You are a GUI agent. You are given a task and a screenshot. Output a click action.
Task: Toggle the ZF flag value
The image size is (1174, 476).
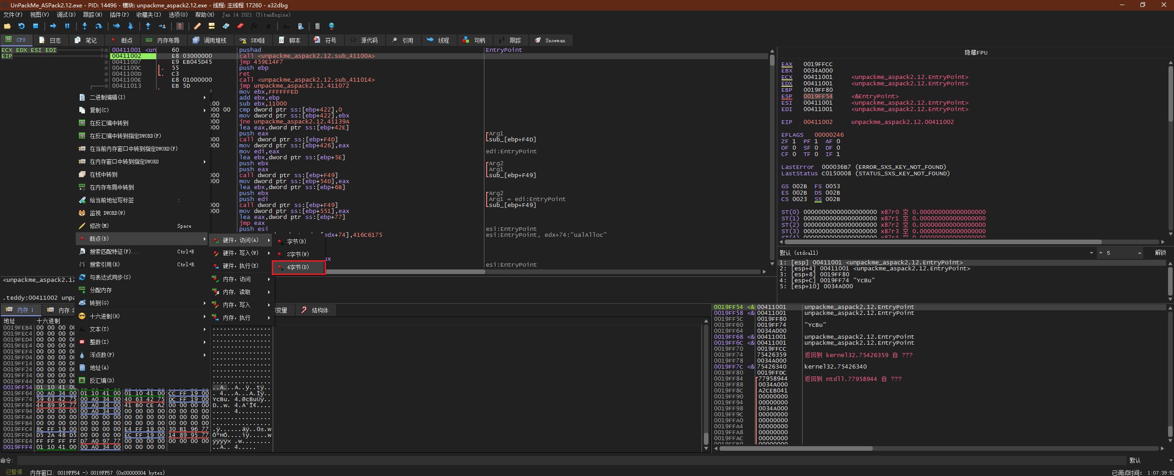click(x=794, y=141)
